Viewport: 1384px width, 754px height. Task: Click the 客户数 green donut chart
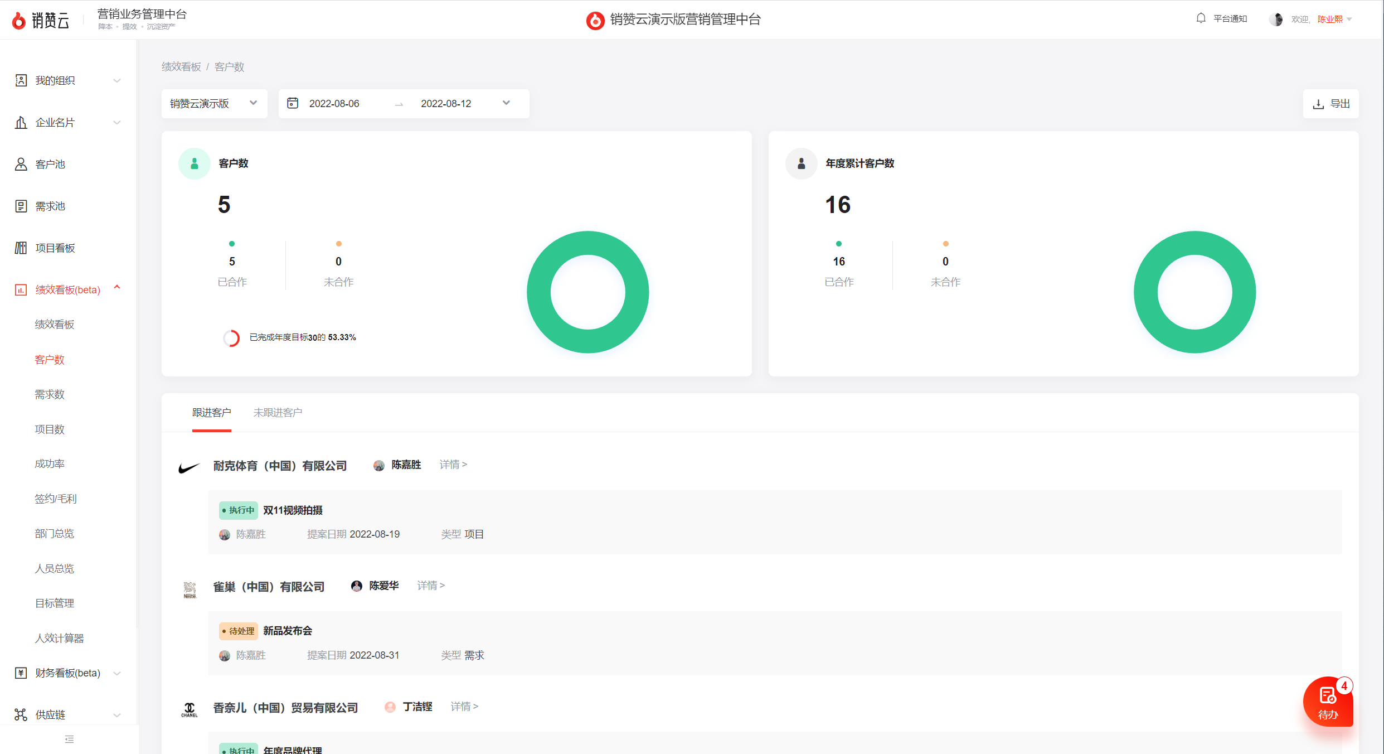[x=588, y=292]
